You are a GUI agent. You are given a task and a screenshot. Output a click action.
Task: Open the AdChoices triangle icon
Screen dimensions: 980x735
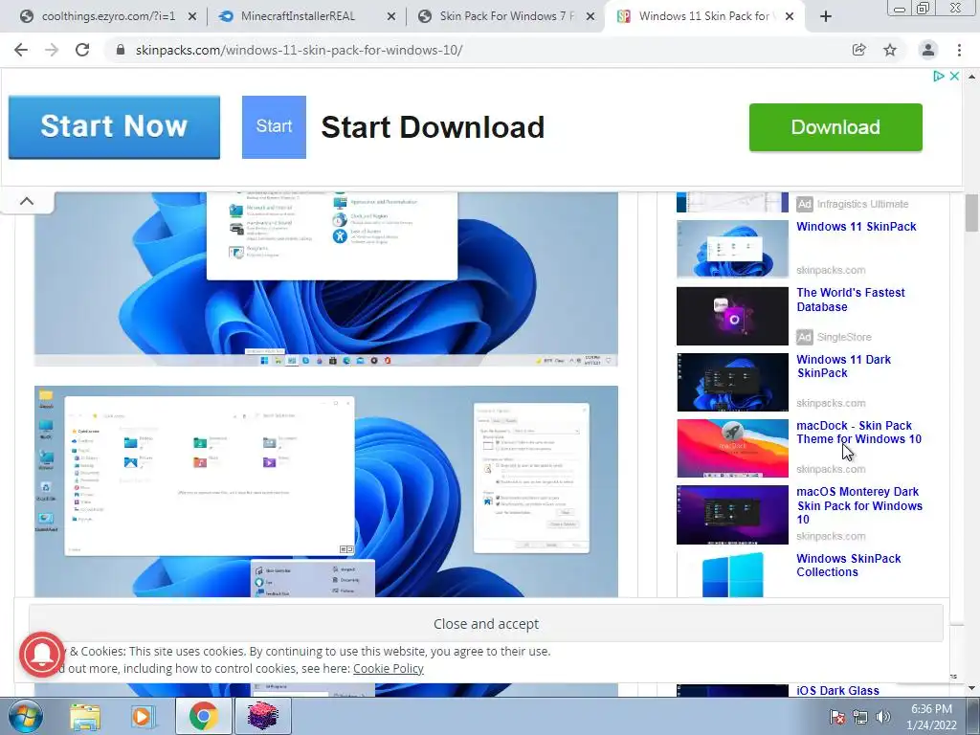[938, 77]
